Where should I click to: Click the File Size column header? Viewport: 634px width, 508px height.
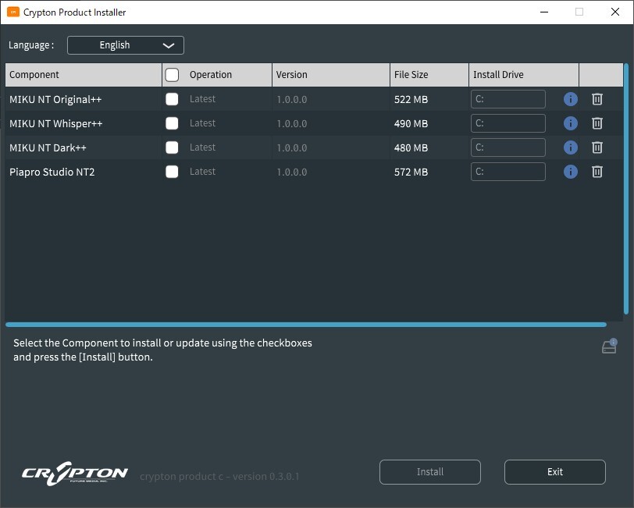tap(429, 75)
